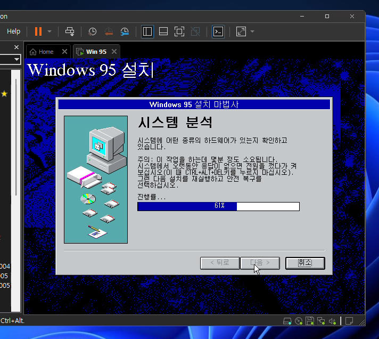Close the VMware window
Screen dimensions: 379x339
pos(352,16)
